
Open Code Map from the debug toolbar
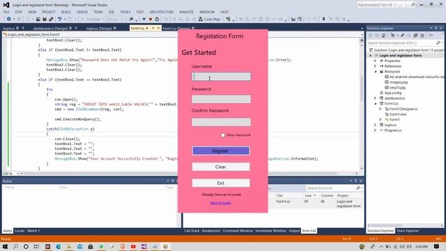tap(209, 19)
